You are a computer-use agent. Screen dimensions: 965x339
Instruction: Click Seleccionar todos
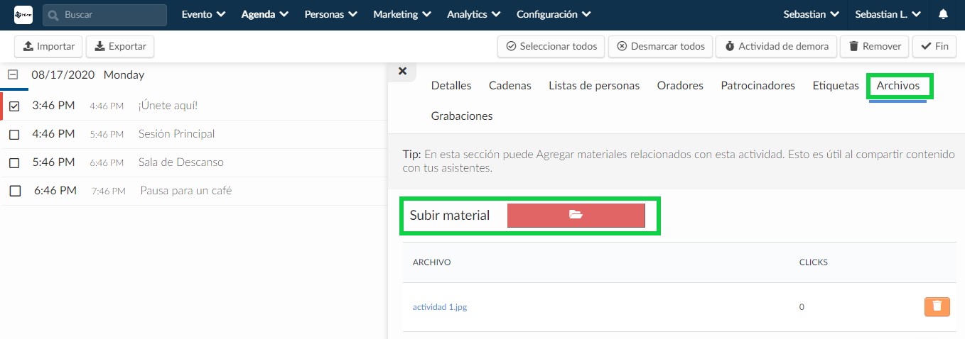(551, 46)
